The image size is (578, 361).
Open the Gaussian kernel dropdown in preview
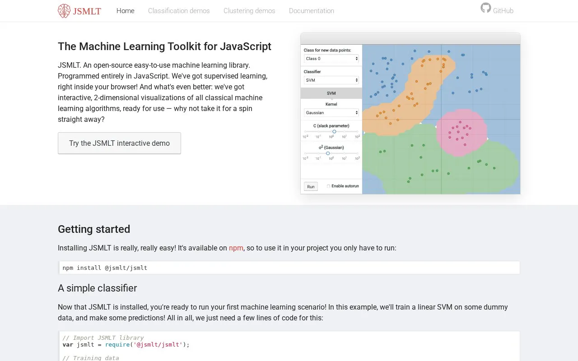[331, 113]
